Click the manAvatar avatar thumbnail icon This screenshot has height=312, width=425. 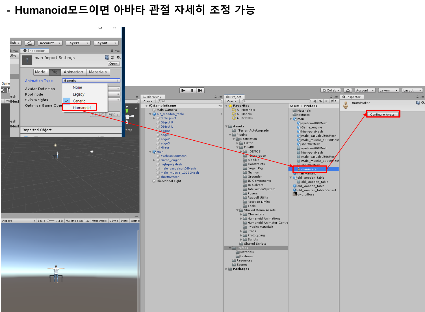[x=346, y=105]
